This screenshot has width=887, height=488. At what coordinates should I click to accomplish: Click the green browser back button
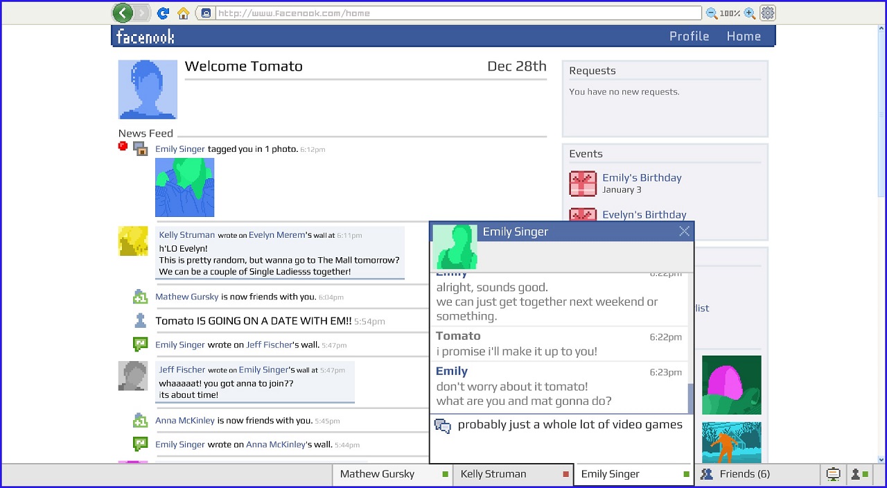pyautogui.click(x=123, y=12)
